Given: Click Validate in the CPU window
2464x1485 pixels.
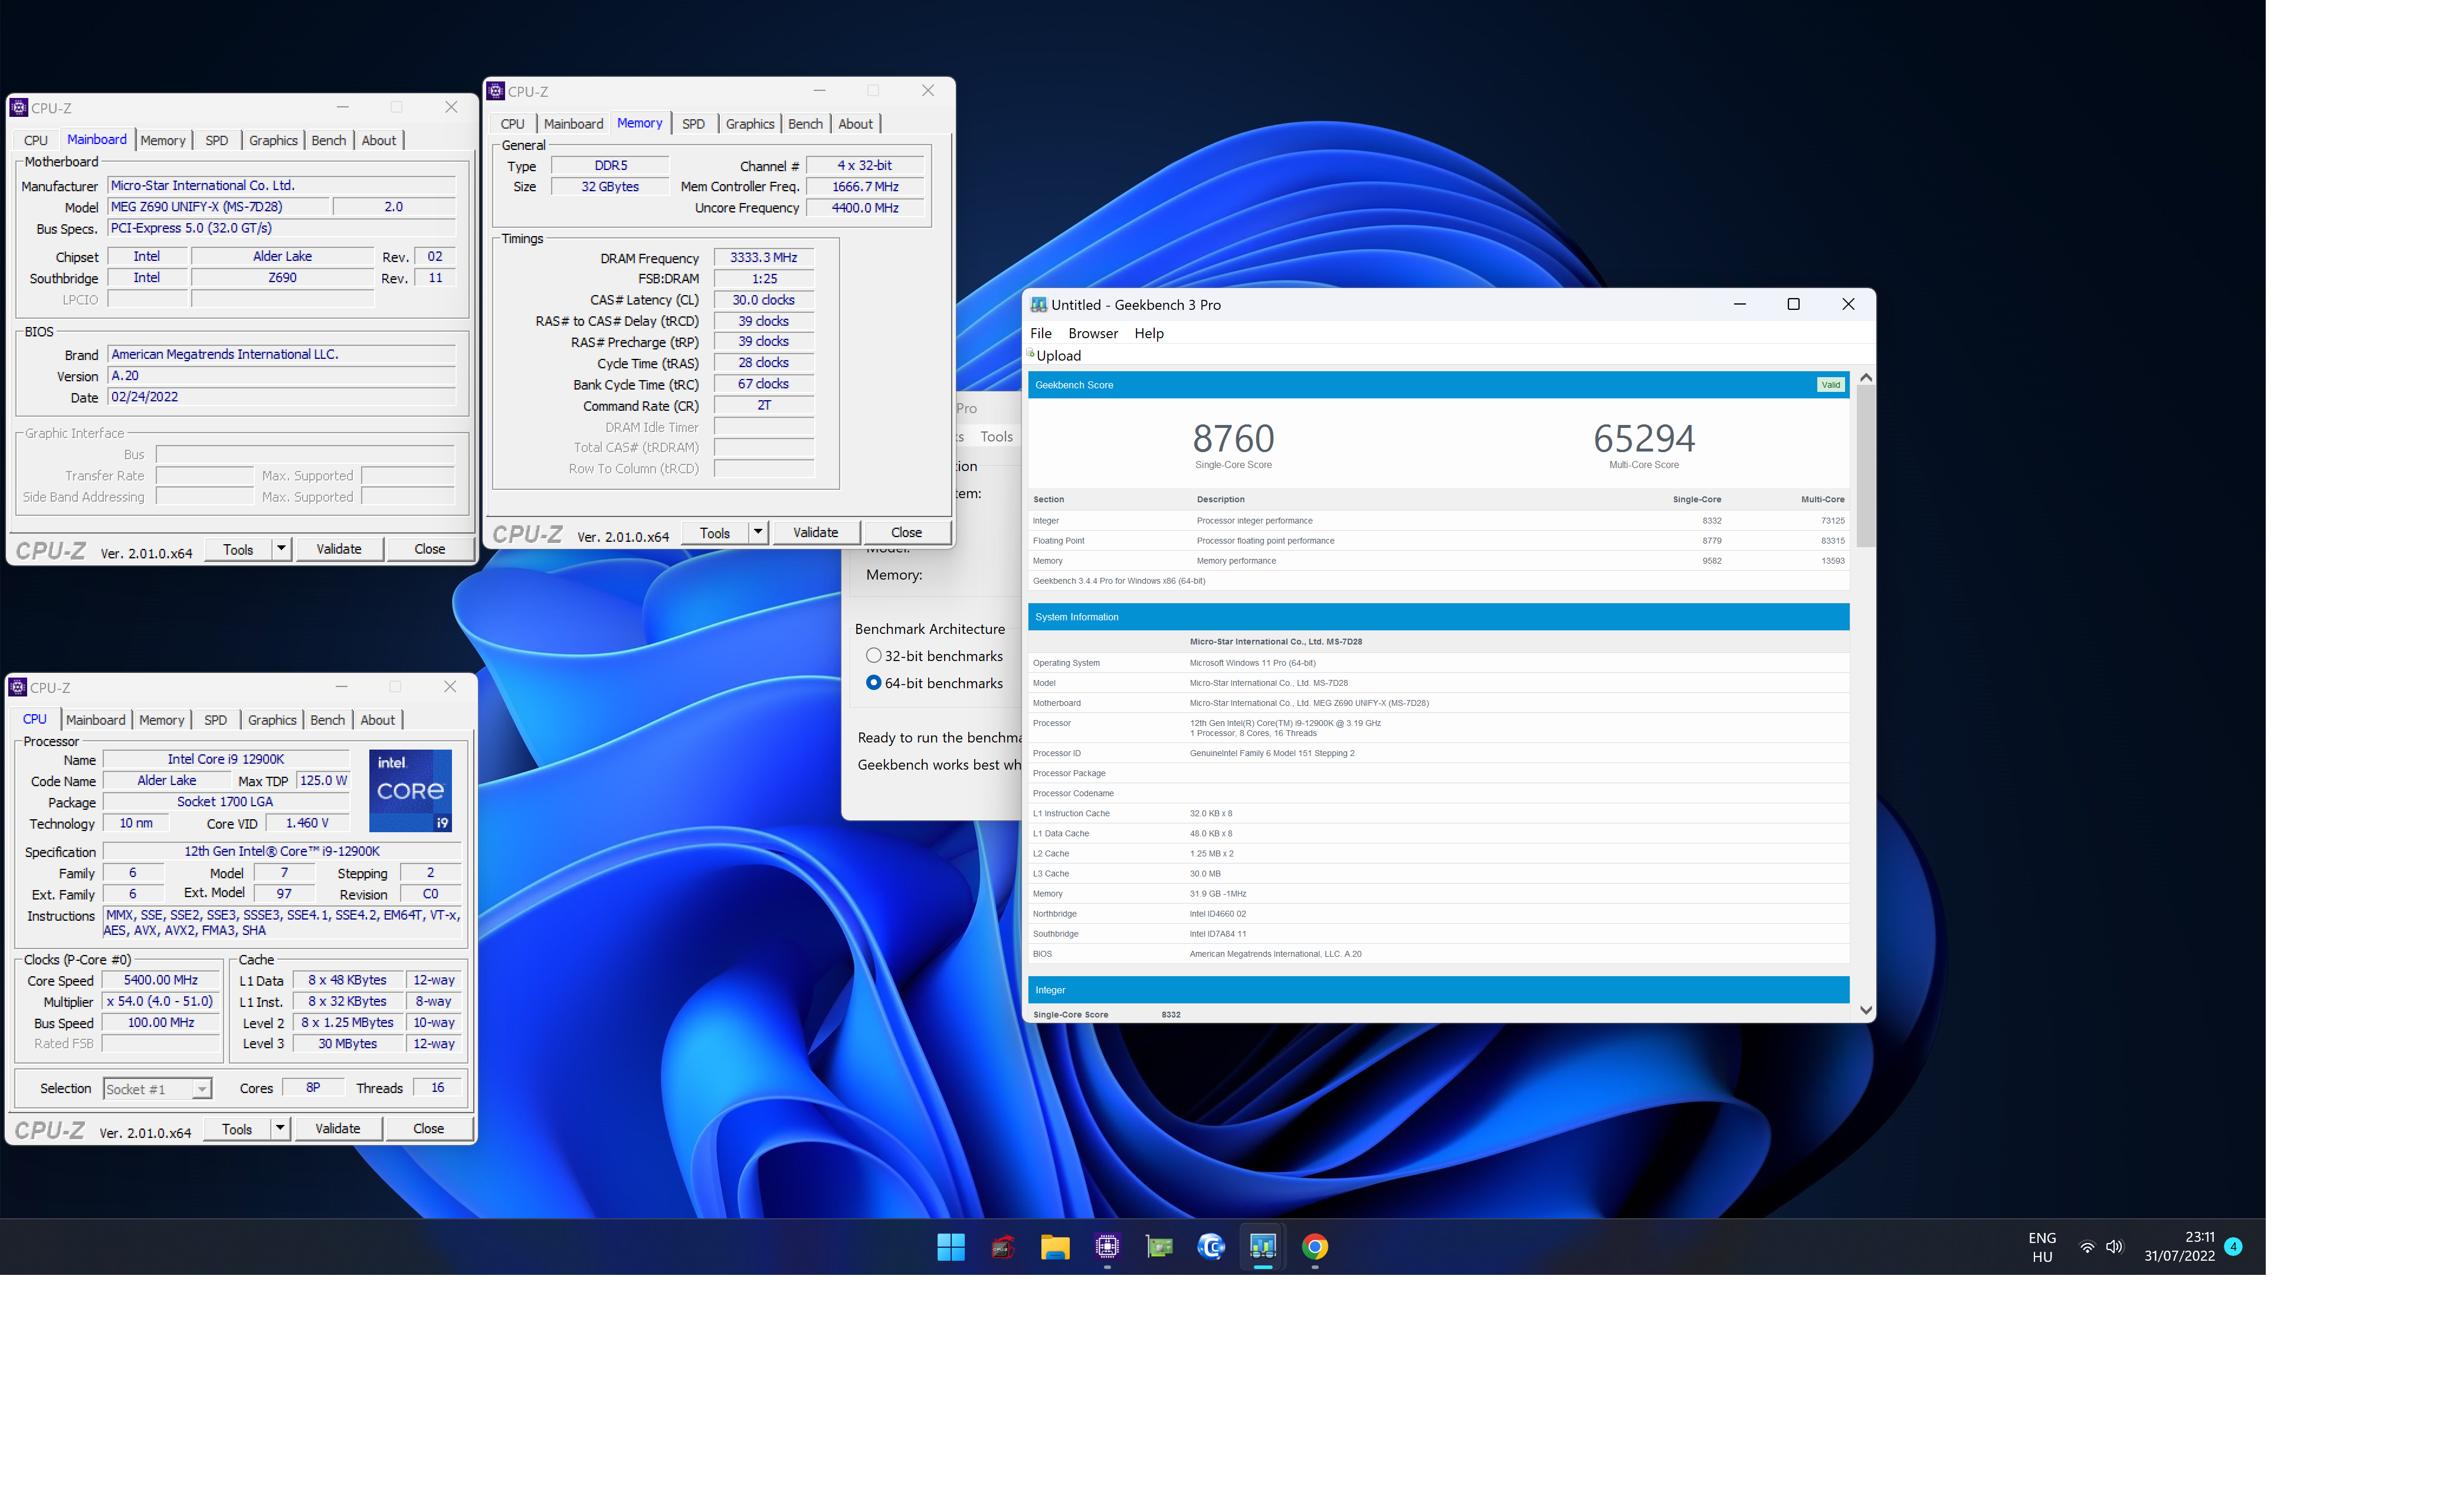Looking at the screenshot, I should [x=338, y=1129].
